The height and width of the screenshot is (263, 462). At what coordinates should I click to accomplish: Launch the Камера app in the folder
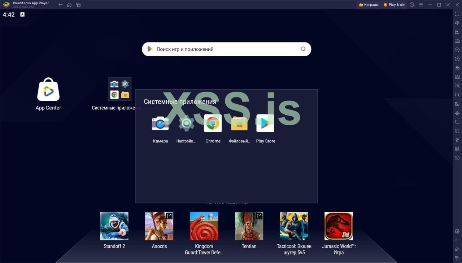[x=160, y=123]
